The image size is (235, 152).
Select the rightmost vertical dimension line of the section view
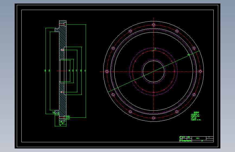click(x=86, y=71)
